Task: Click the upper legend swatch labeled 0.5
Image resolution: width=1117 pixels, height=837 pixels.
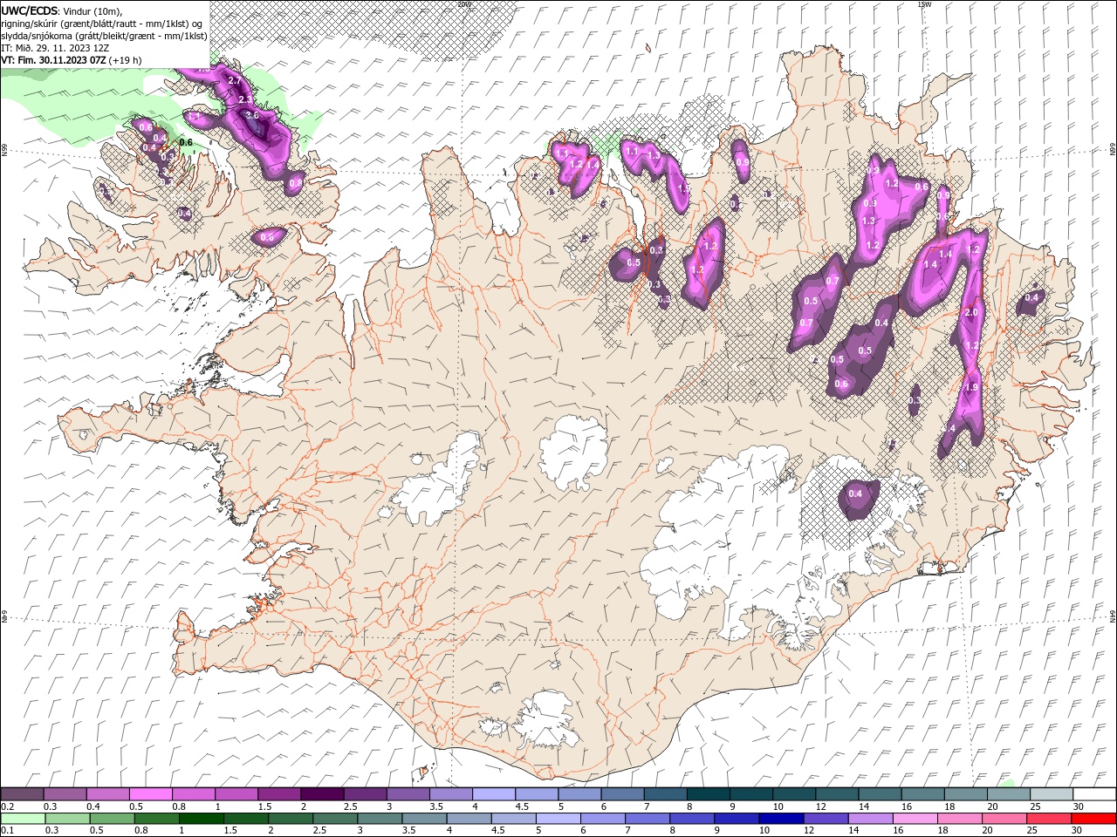Action: 152,794
